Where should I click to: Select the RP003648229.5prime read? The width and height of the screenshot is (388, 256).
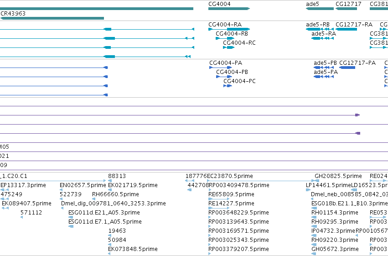(x=210, y=217)
